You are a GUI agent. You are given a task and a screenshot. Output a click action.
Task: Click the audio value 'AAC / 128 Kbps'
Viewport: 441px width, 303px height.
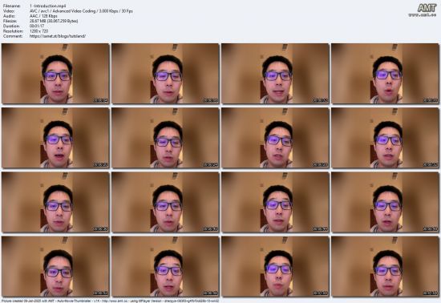[x=43, y=16]
